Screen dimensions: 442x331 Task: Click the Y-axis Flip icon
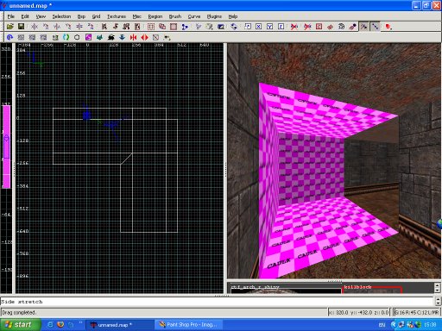coord(57,27)
